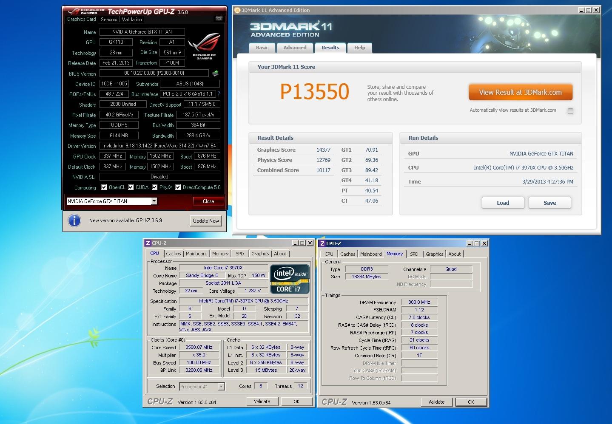This screenshot has width=612, height=424.
Task: Minimize the 3DMark 11 window
Action: click(581, 10)
